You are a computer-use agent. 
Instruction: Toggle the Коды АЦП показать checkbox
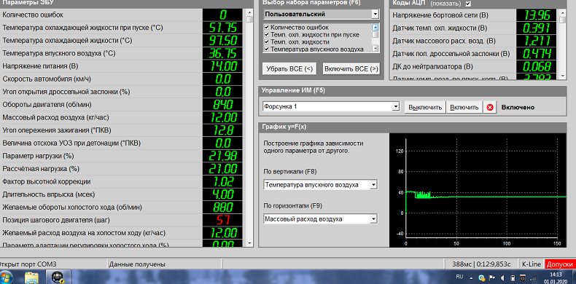tap(467, 4)
